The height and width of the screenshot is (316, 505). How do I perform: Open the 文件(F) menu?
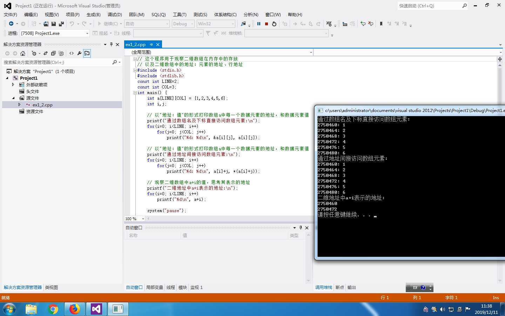pos(10,15)
